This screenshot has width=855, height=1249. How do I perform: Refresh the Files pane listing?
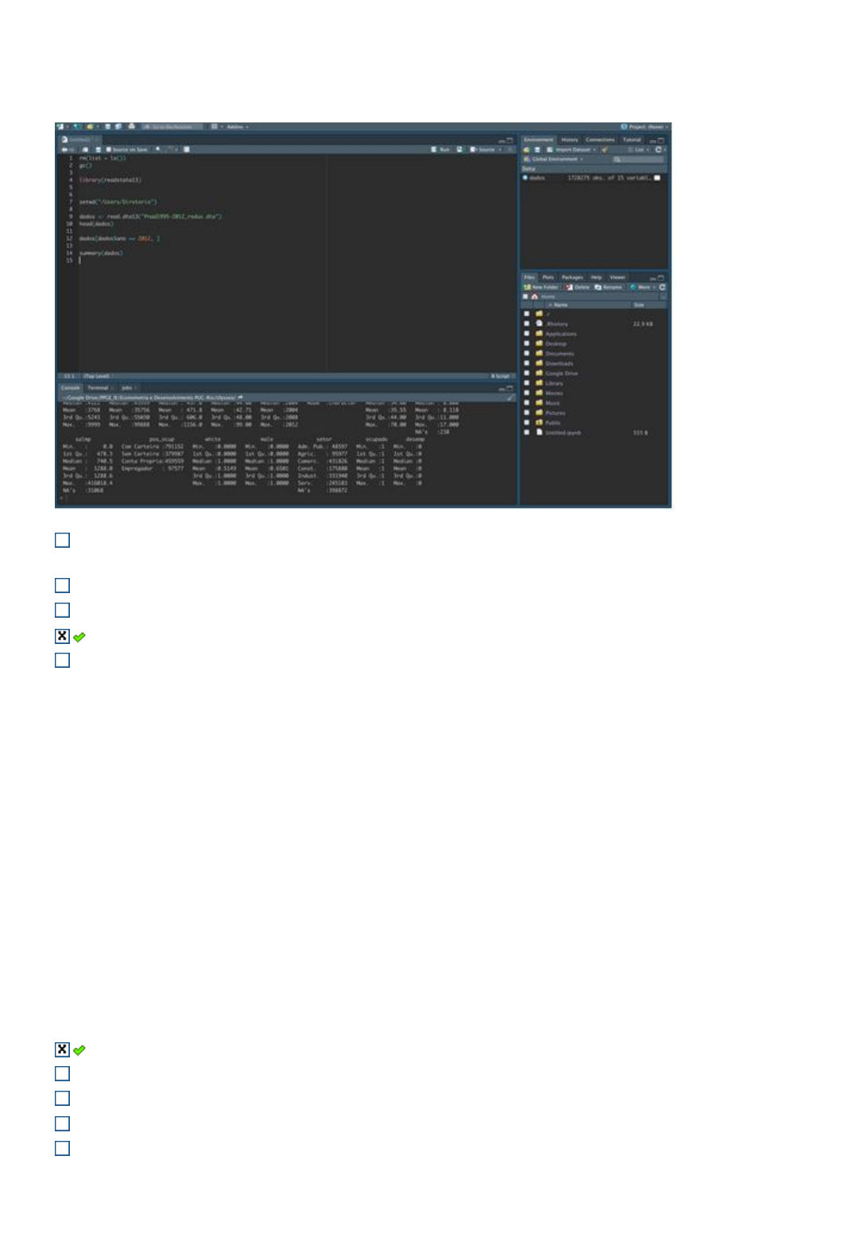click(662, 287)
